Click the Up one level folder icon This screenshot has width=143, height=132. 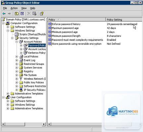(x=17, y=13)
